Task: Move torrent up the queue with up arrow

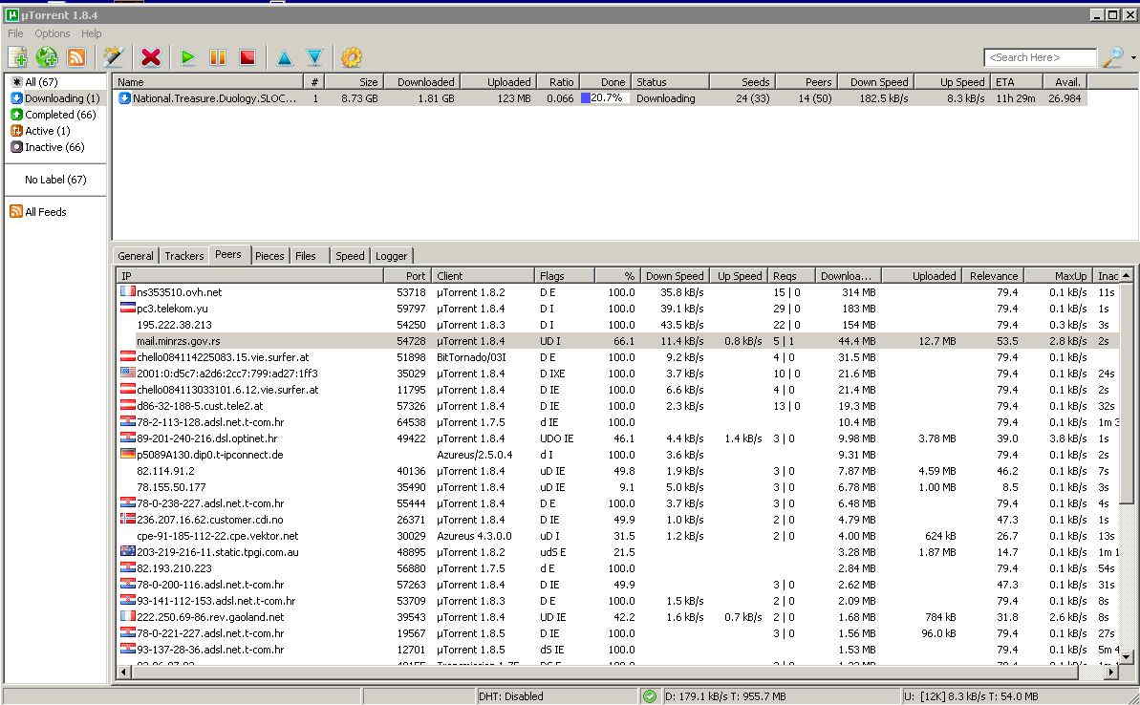Action: pyautogui.click(x=284, y=57)
